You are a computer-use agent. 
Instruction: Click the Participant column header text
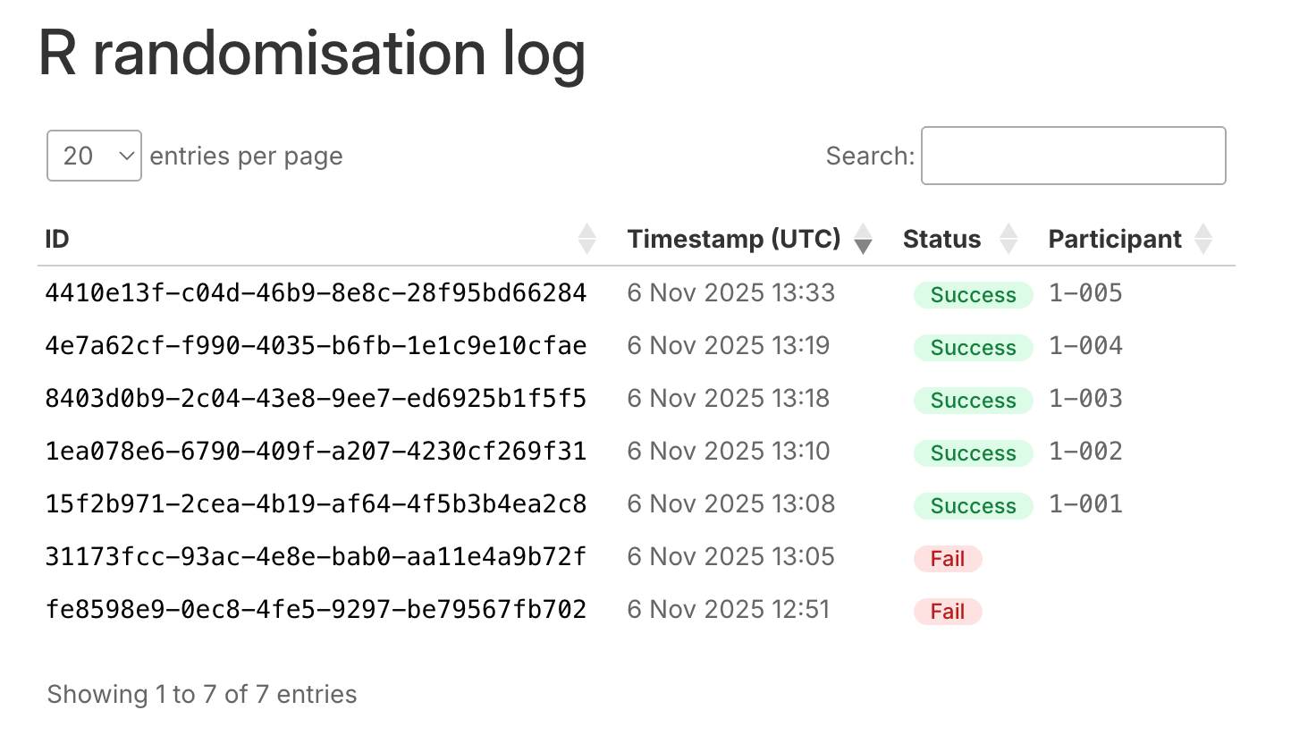pos(1115,239)
